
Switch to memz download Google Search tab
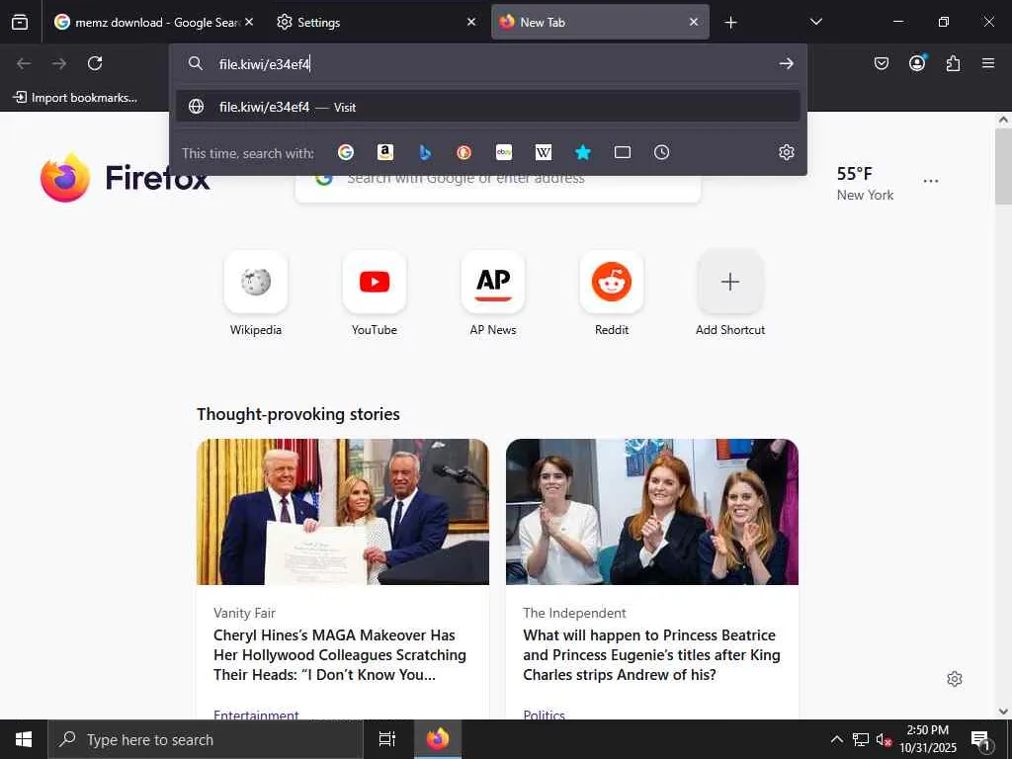(x=146, y=22)
